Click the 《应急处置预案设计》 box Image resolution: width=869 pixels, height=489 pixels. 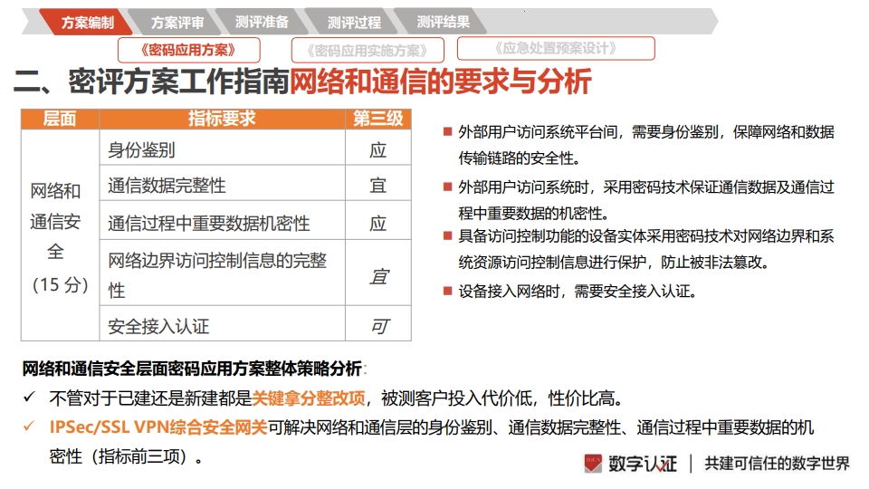tap(556, 48)
